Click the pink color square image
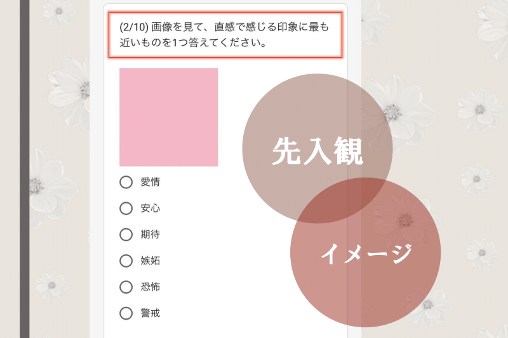Screen dimensions: 508x338 coord(169,117)
